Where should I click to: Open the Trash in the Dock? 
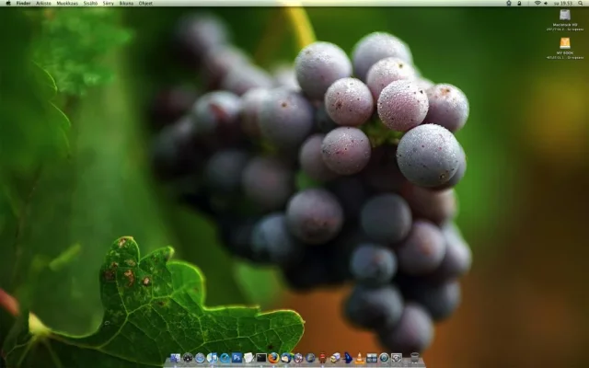pos(415,358)
